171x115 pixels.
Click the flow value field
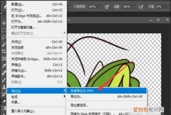(x=127, y=7)
